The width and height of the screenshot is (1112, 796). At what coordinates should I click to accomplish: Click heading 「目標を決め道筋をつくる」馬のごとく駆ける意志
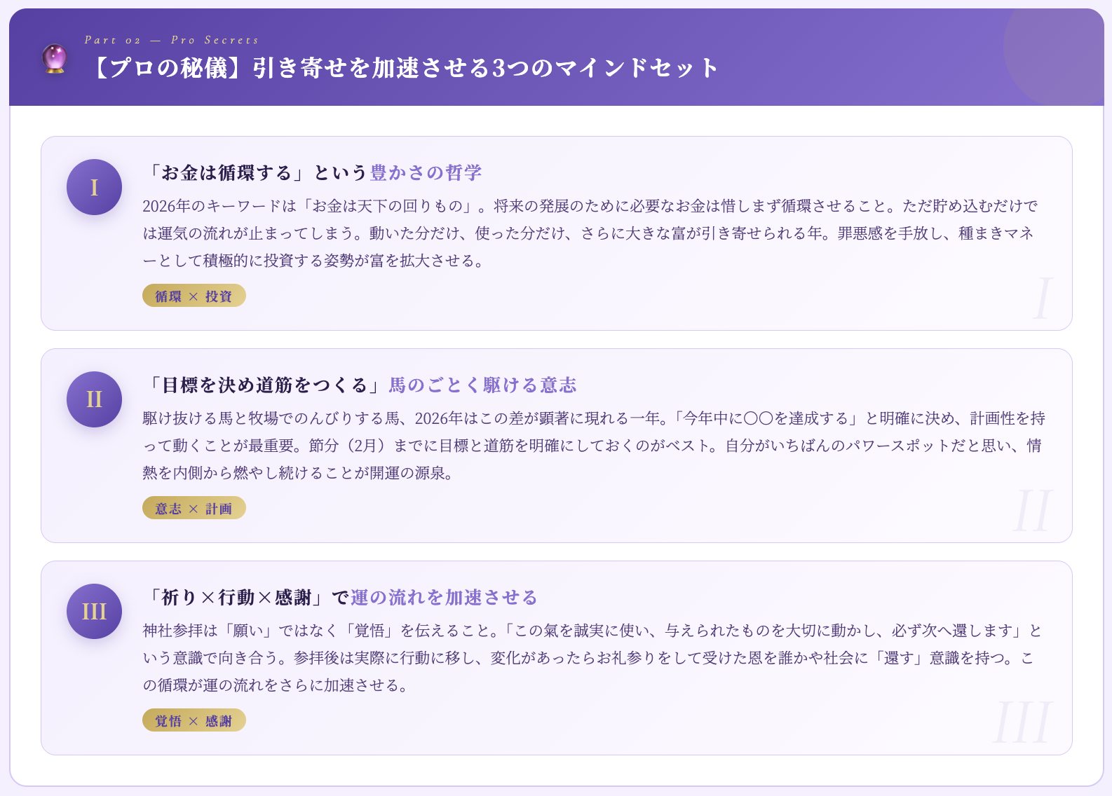(x=360, y=385)
